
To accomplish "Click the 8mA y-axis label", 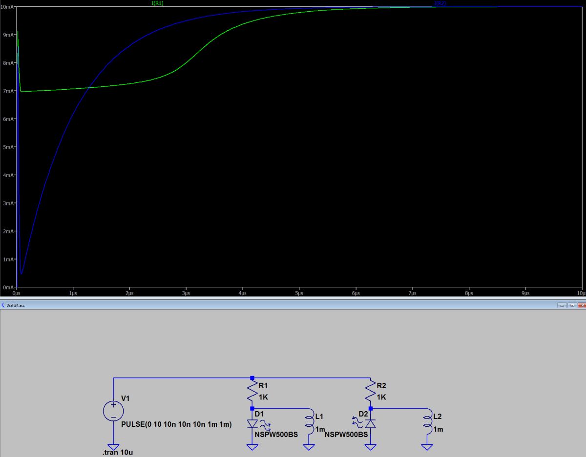I will (8, 63).
